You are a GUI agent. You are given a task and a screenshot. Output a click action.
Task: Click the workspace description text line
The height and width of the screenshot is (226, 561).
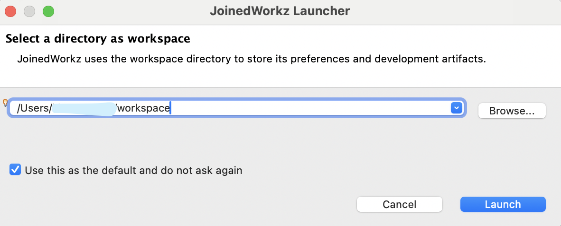click(x=252, y=60)
